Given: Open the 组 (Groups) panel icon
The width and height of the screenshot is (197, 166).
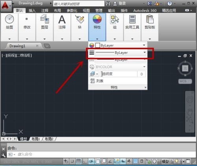Looking at the screenshot, I should (115, 19).
